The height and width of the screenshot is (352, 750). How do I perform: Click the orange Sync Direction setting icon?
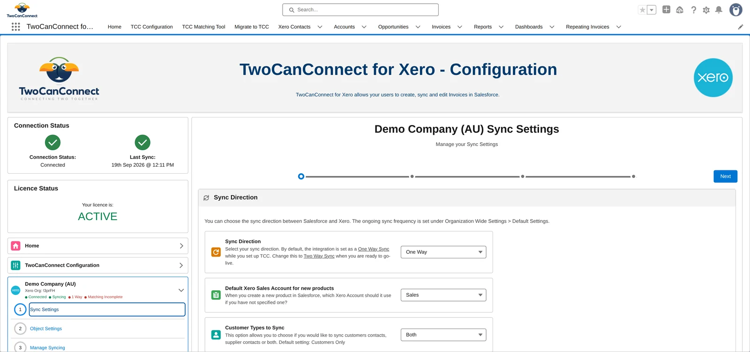pos(216,252)
